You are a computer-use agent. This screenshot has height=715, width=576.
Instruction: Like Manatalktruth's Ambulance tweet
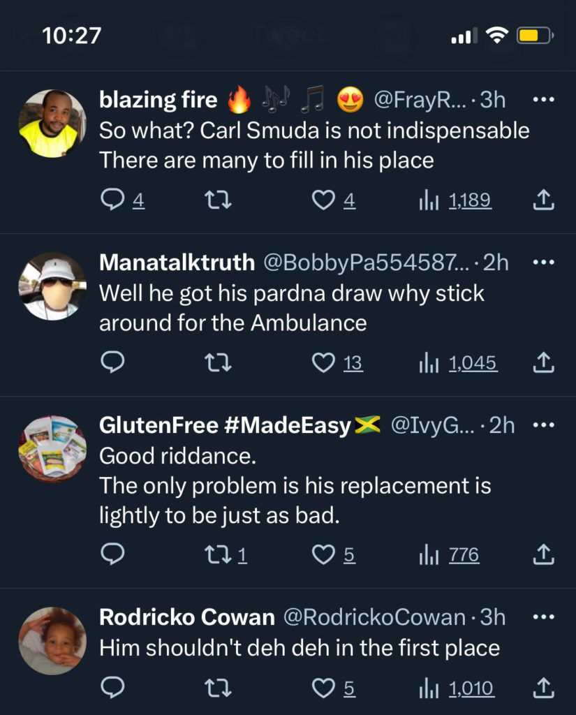323,363
